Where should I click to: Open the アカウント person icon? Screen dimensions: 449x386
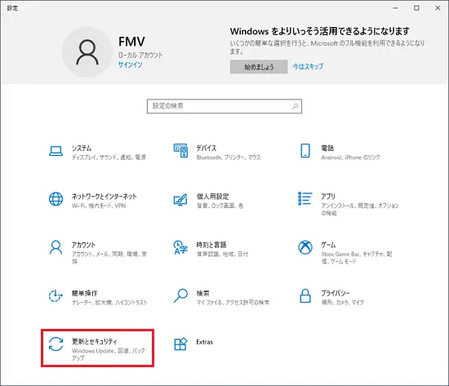coord(56,247)
